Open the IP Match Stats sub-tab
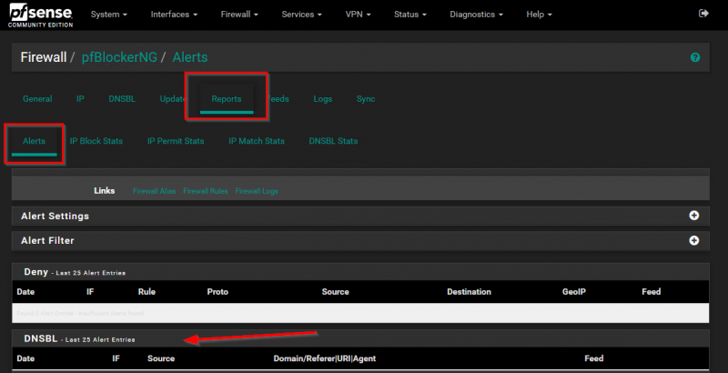The width and height of the screenshot is (728, 373). pos(257,141)
